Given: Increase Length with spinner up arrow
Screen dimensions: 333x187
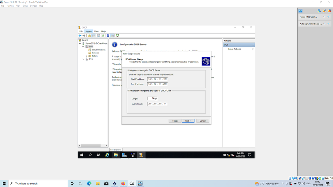Looking at the screenshot, I should coord(156,98).
